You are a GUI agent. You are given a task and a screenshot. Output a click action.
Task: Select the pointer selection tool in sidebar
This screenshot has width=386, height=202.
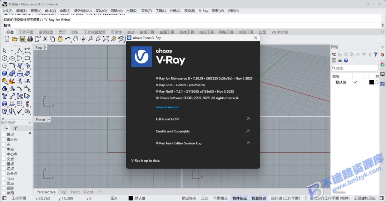[x=4, y=51]
